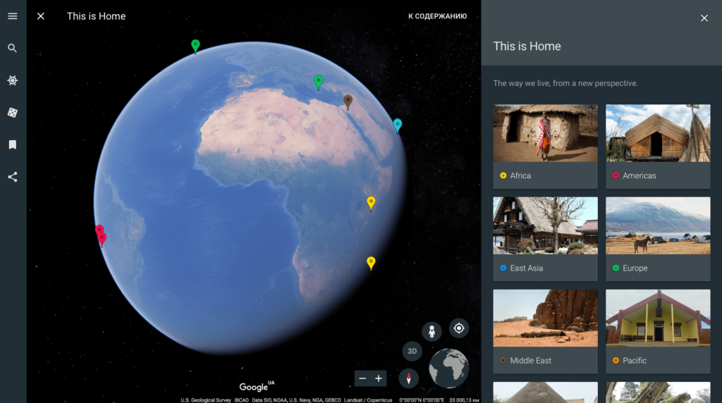Close the This is Home story
The width and height of the screenshot is (722, 403).
coord(41,16)
